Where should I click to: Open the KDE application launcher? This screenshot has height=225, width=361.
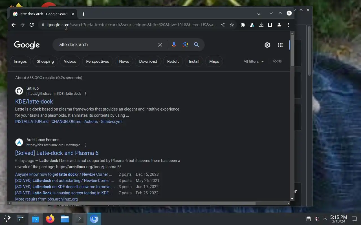(7, 219)
